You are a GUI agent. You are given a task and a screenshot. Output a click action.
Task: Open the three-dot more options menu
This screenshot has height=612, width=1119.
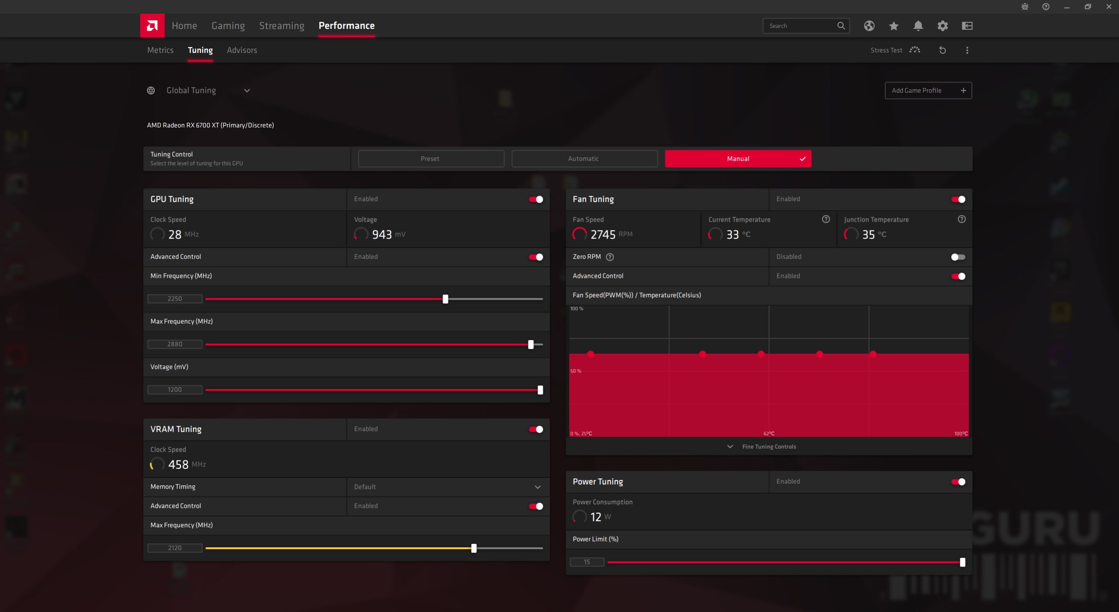967,50
